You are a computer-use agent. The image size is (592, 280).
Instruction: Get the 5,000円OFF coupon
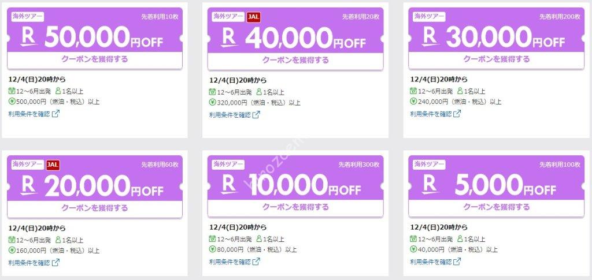coord(496,208)
